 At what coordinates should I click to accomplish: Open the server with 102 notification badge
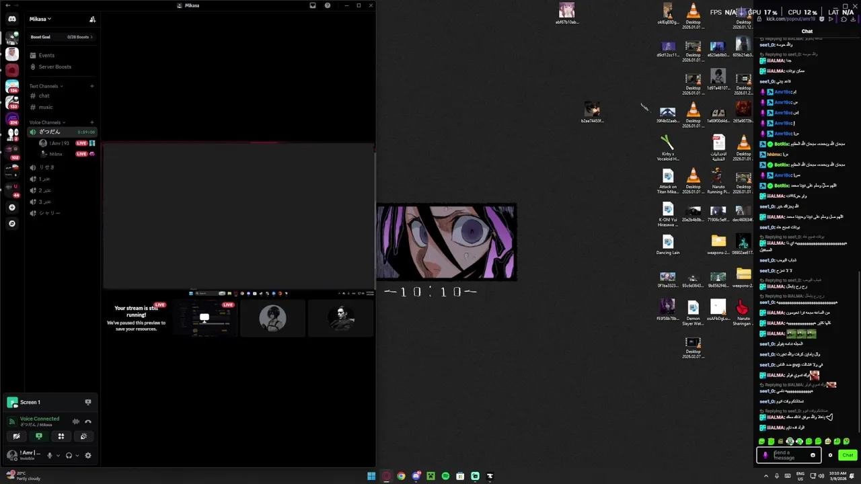[12, 152]
